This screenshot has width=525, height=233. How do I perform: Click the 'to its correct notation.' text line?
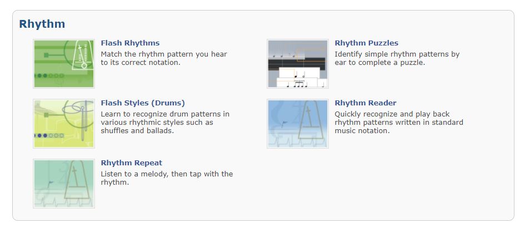[x=141, y=63]
